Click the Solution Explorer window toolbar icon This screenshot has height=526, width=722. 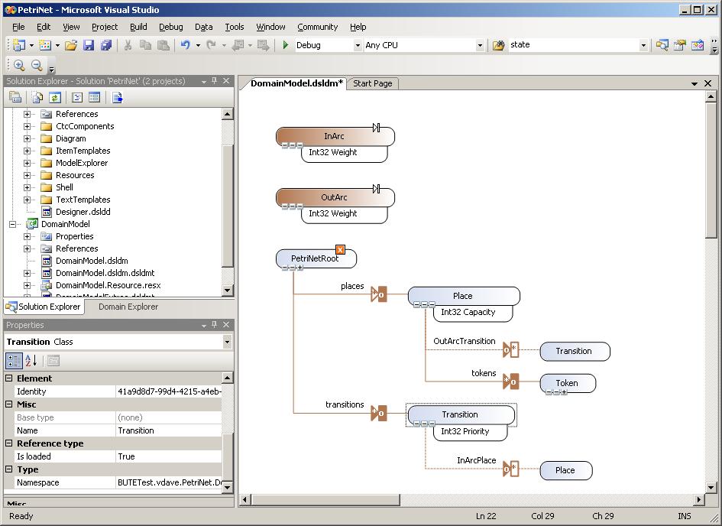pos(662,45)
